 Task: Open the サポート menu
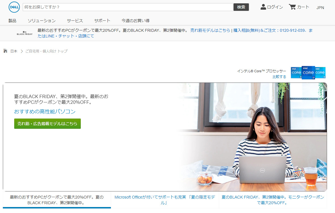tap(102, 21)
